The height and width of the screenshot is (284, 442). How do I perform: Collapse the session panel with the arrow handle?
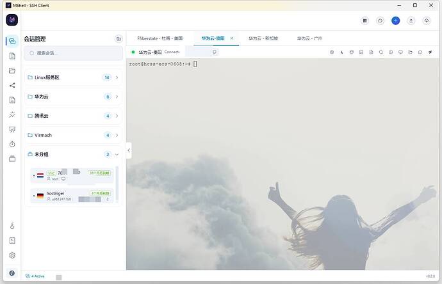click(129, 150)
